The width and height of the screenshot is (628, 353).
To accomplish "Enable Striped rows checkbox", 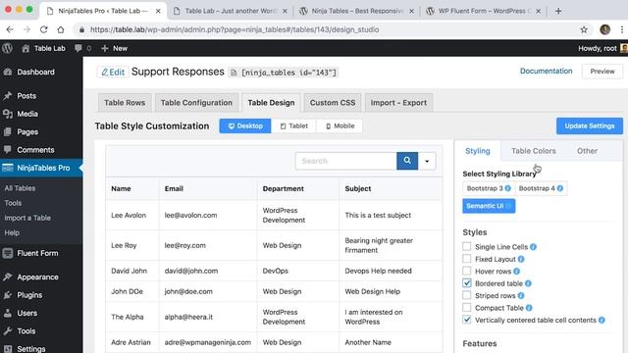I will point(467,295).
